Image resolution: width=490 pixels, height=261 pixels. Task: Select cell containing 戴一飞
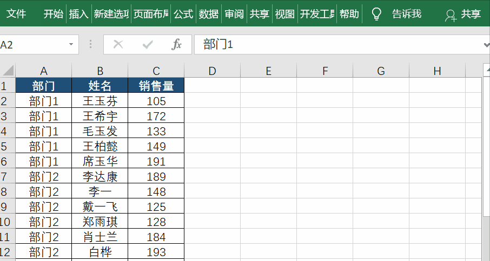click(100, 207)
